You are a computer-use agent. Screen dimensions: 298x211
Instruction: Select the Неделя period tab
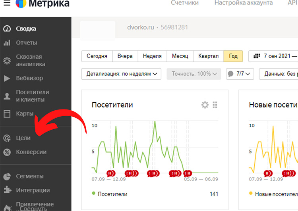pos(152,56)
